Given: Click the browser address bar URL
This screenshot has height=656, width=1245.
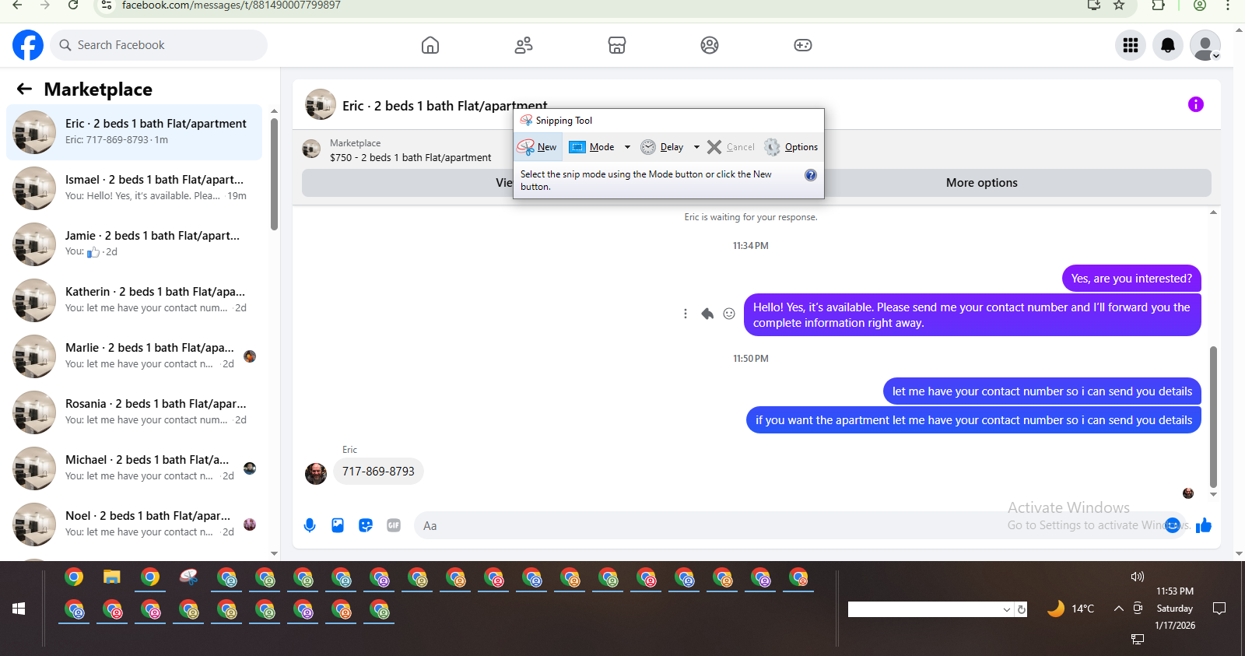Looking at the screenshot, I should [x=231, y=5].
